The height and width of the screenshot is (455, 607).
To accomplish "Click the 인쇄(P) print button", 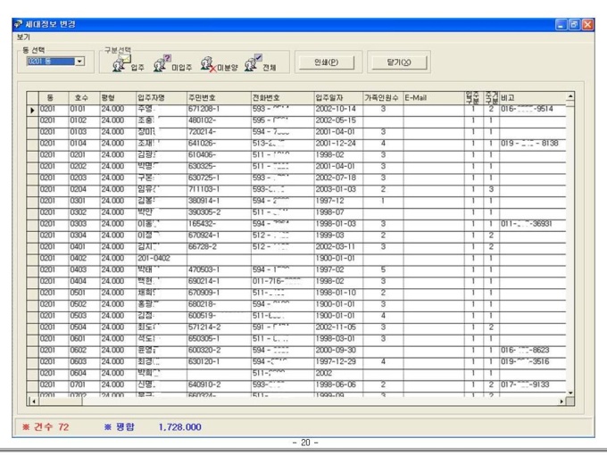I will click(x=326, y=62).
